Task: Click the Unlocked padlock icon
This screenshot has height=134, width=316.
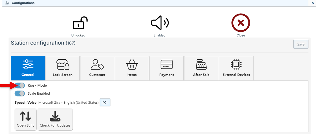Action: coord(80,23)
